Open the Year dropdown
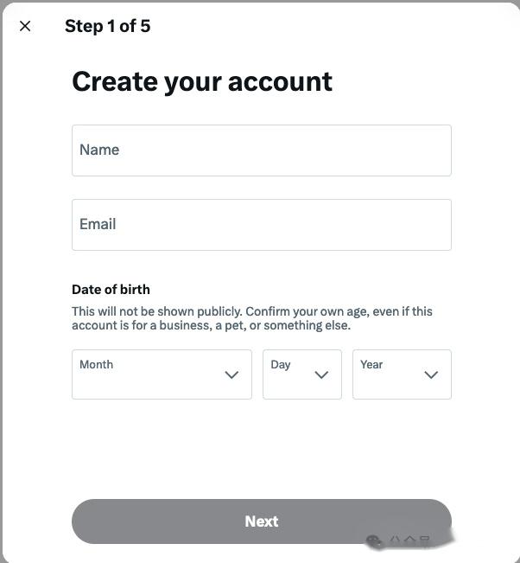Viewport: 520px width, 563px height. (402, 374)
